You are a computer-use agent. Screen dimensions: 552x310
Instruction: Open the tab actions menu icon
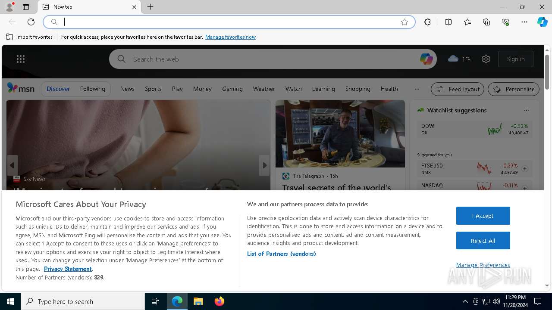[26, 7]
